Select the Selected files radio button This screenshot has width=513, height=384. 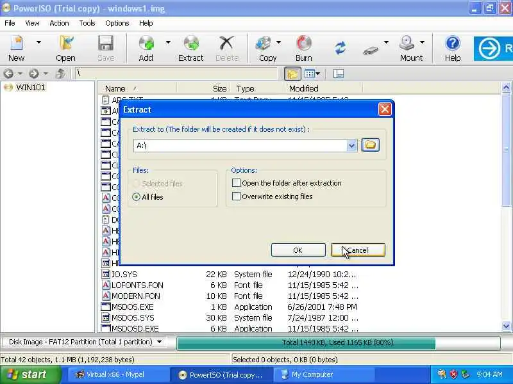137,184
